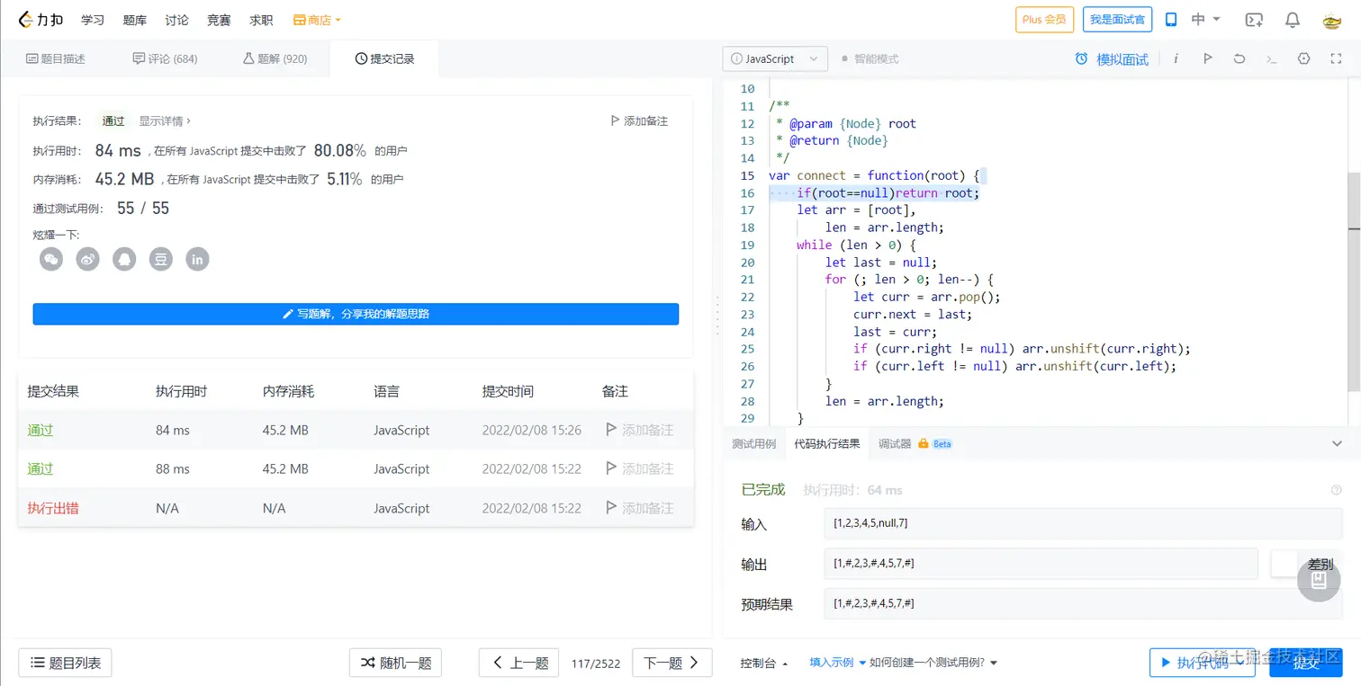Add note in the execution result summary
Viewport: 1361px width, 686px height.
(x=639, y=121)
